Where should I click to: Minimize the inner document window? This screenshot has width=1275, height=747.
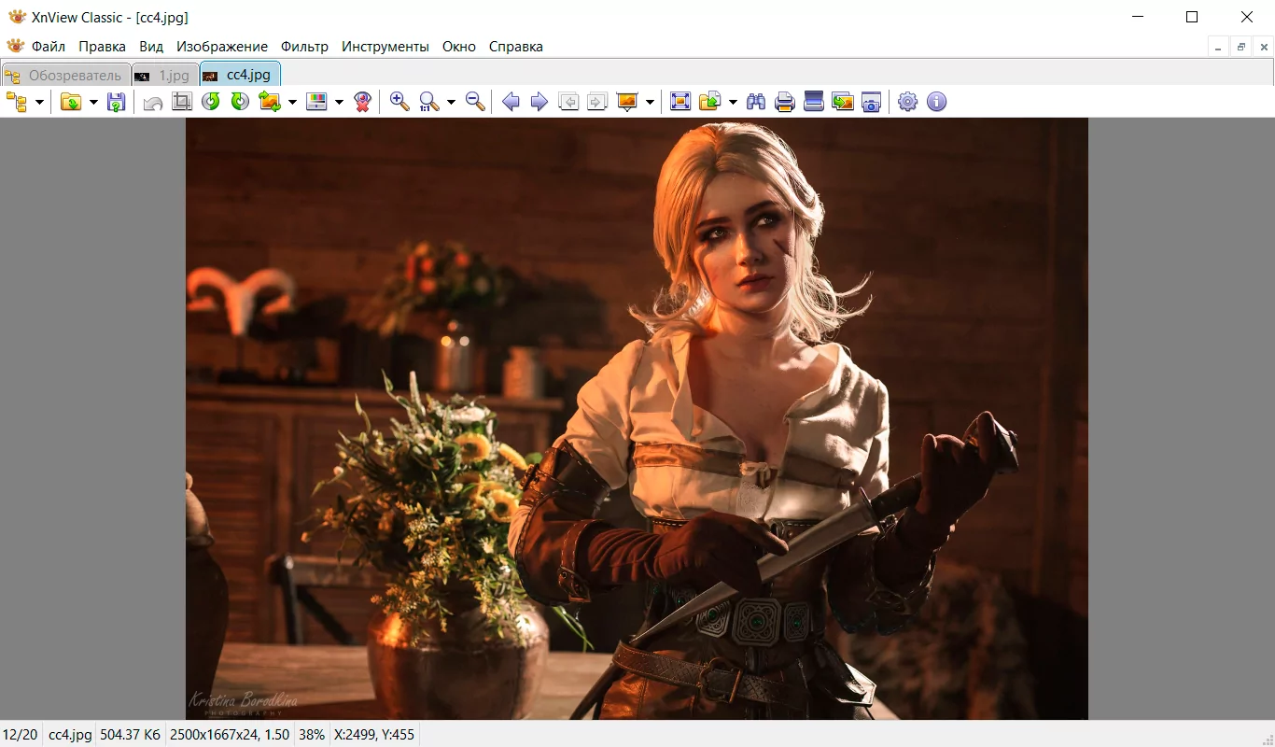click(1217, 47)
